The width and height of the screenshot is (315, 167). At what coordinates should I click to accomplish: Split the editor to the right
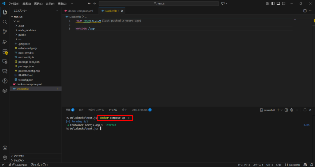(x=305, y=11)
